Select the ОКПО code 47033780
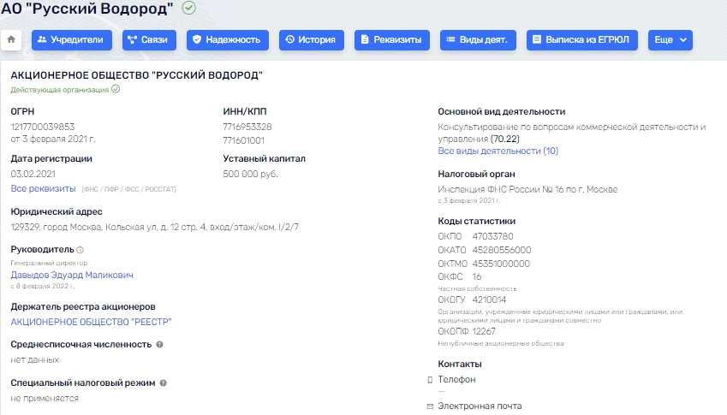727x415 pixels. coord(493,237)
